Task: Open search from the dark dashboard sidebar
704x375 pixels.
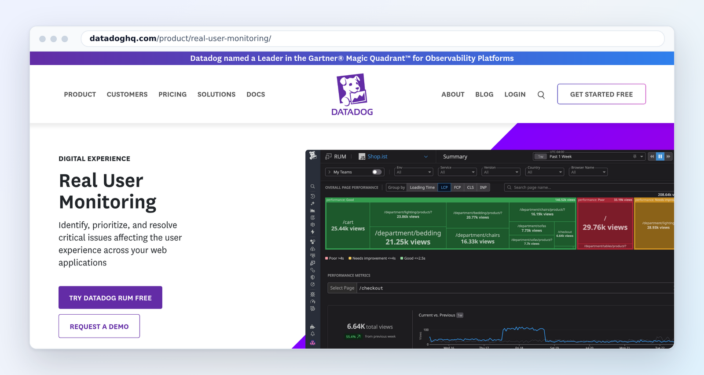Action: coord(312,187)
